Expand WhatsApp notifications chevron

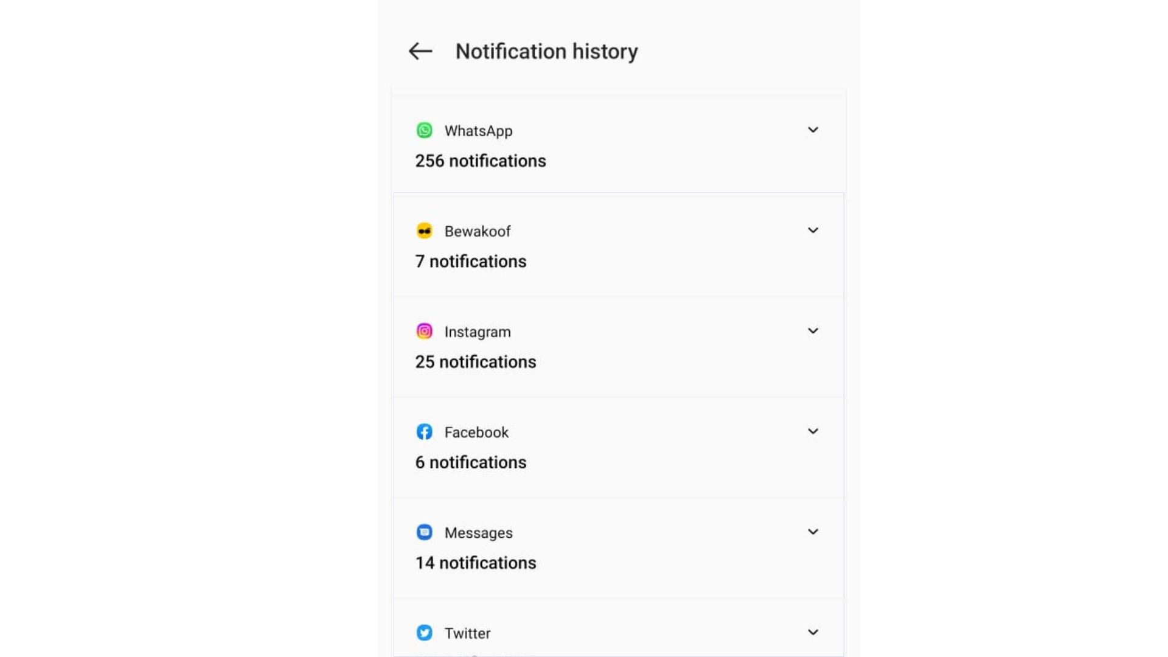(813, 130)
